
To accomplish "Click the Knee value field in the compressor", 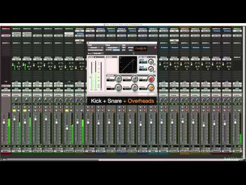I will 111,80.
